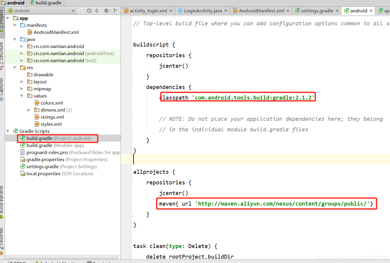Click the styles.xml file icon
Viewport: 390px width, 263px height.
(37, 124)
